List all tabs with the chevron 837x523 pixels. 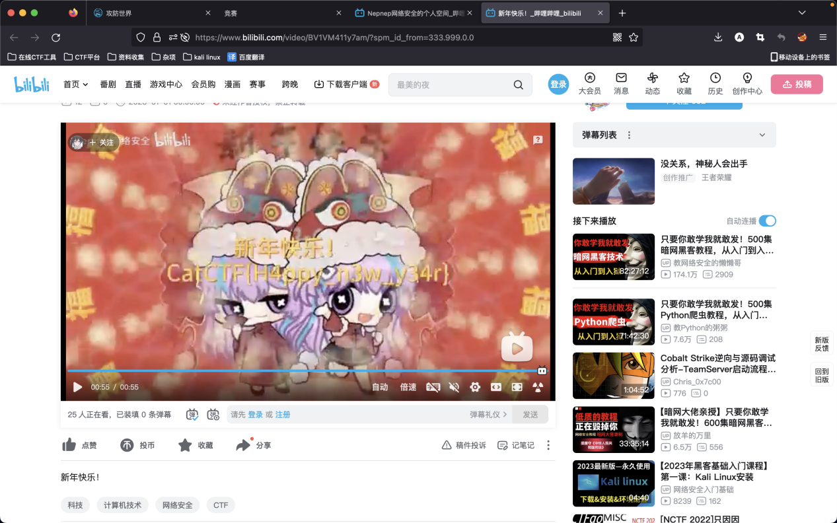coord(802,13)
